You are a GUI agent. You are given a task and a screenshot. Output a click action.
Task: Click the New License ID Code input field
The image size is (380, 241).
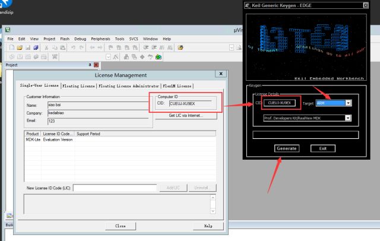click(x=115, y=188)
